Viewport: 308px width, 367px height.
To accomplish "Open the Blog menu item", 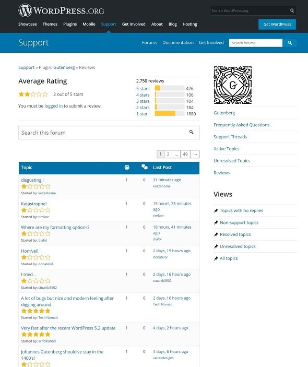I will pos(173,24).
